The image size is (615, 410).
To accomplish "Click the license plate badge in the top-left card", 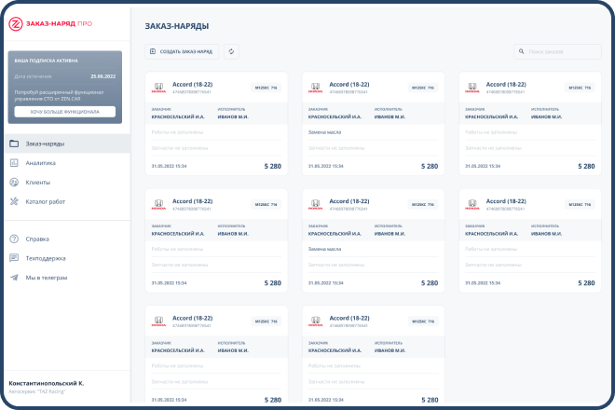I will (x=266, y=88).
